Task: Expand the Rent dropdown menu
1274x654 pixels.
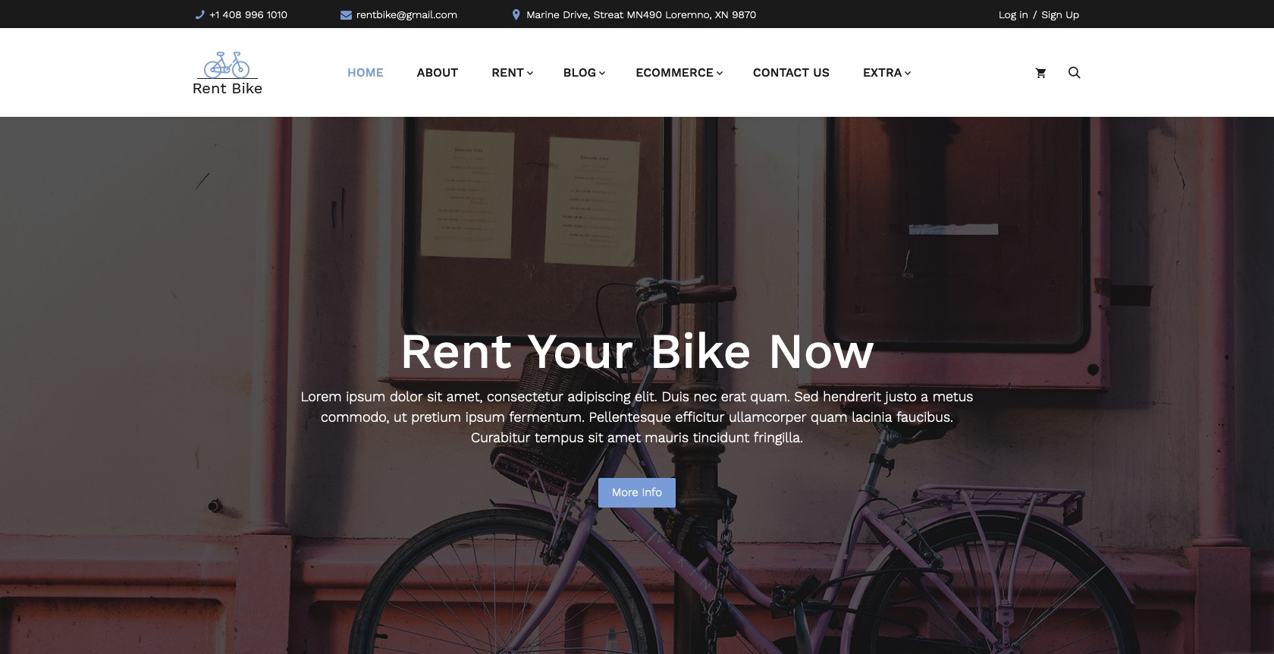Action: tap(513, 73)
